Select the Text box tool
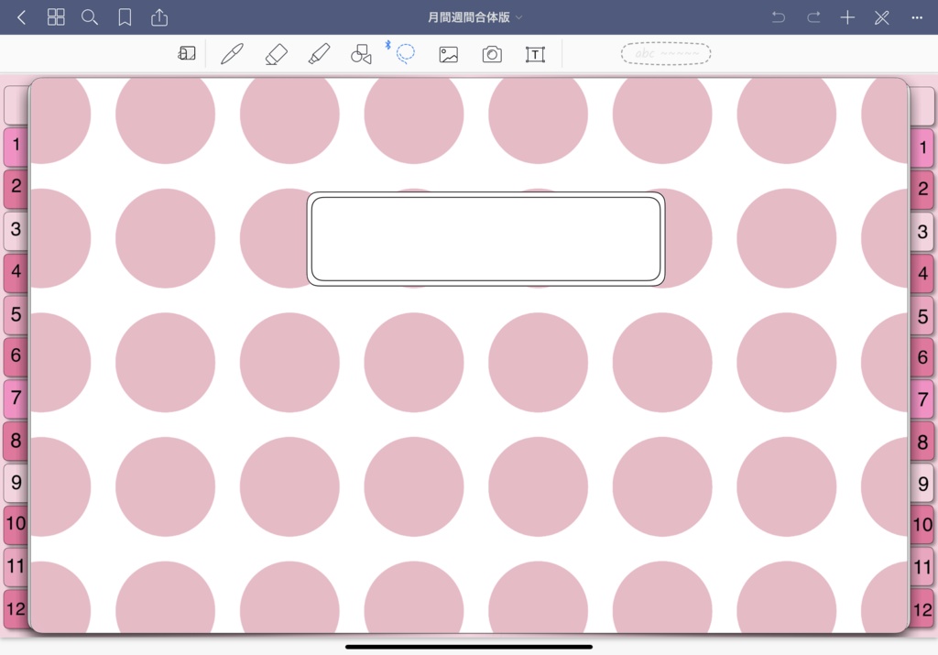The image size is (938, 655). click(x=535, y=54)
